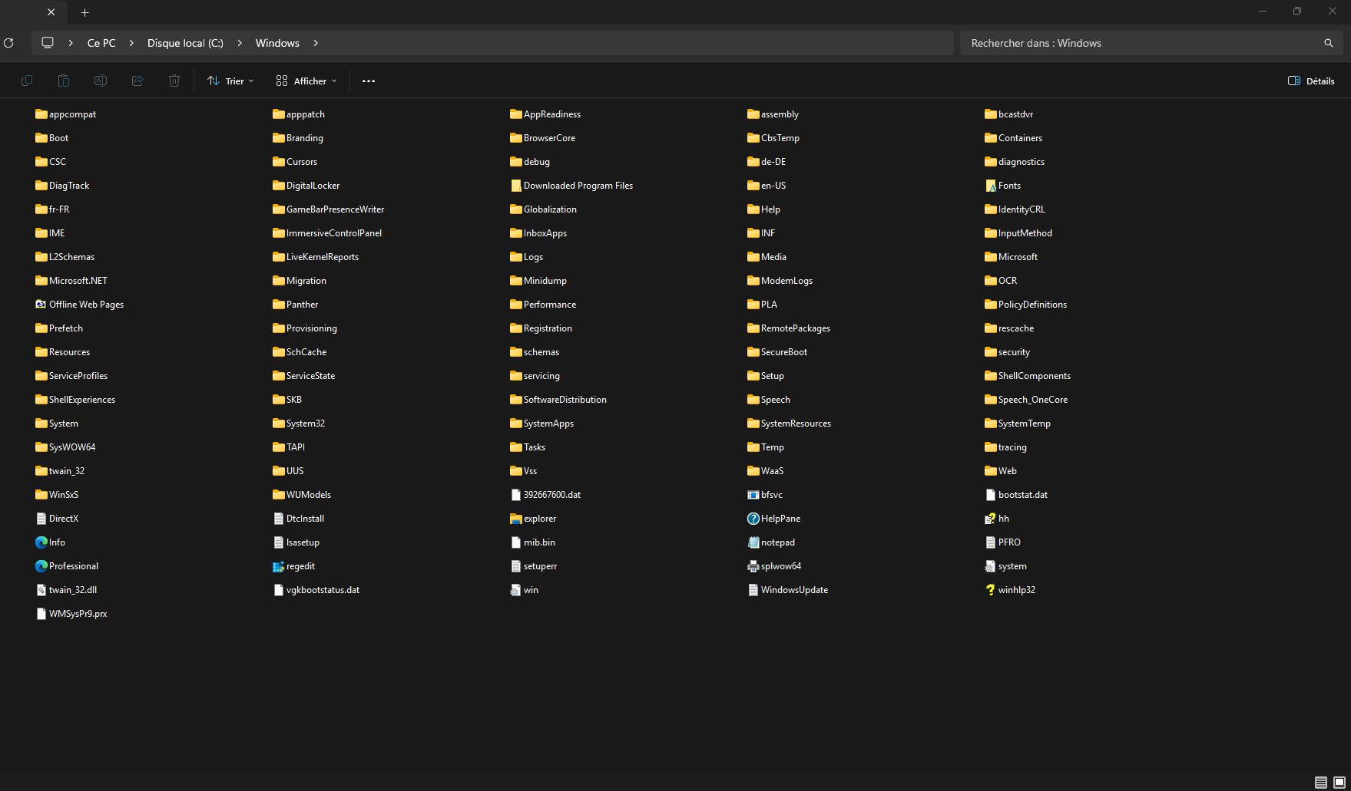Select the WMSysPr9.prx file
This screenshot has width=1351, height=791.
click(71, 614)
